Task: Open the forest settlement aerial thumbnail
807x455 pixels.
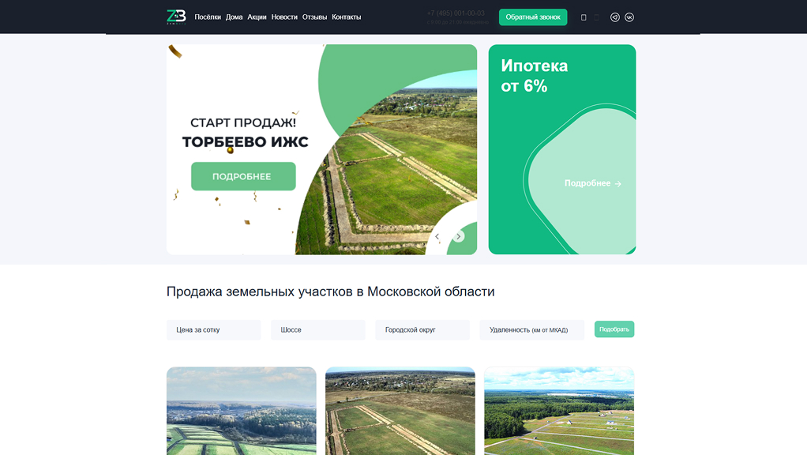Action: [559, 411]
